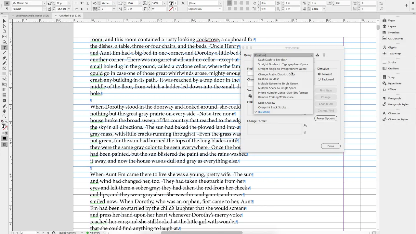Select the Scissors tool
The height and width of the screenshot is (234, 416).
(4, 79)
